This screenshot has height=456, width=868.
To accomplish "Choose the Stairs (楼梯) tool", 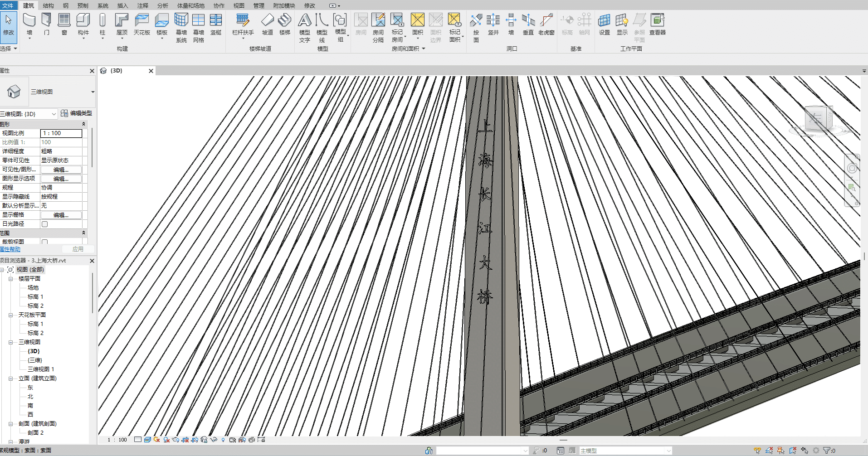I will point(284,24).
